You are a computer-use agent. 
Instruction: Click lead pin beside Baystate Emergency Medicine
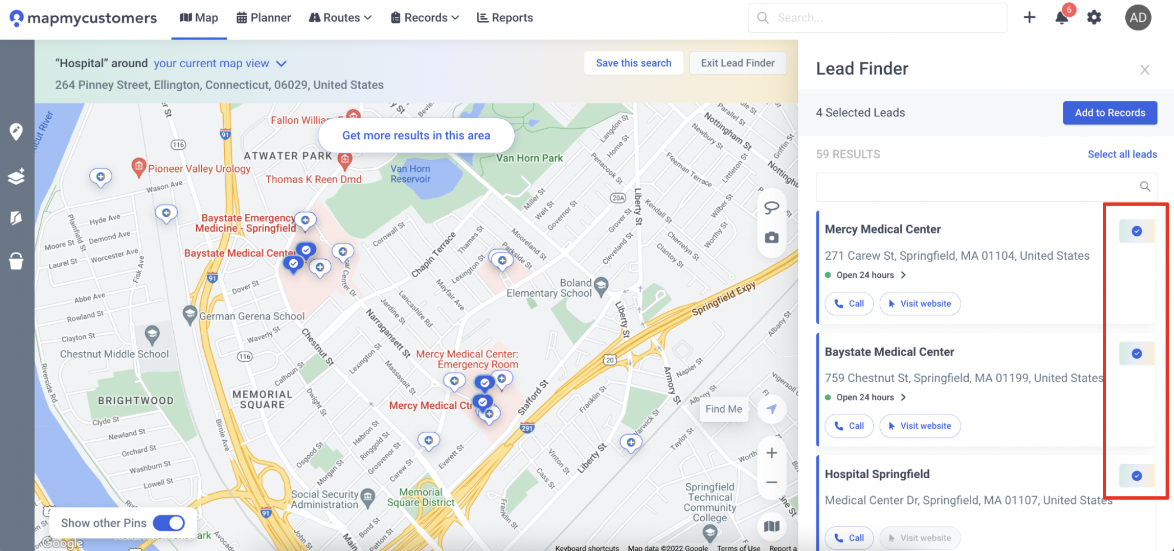point(305,221)
